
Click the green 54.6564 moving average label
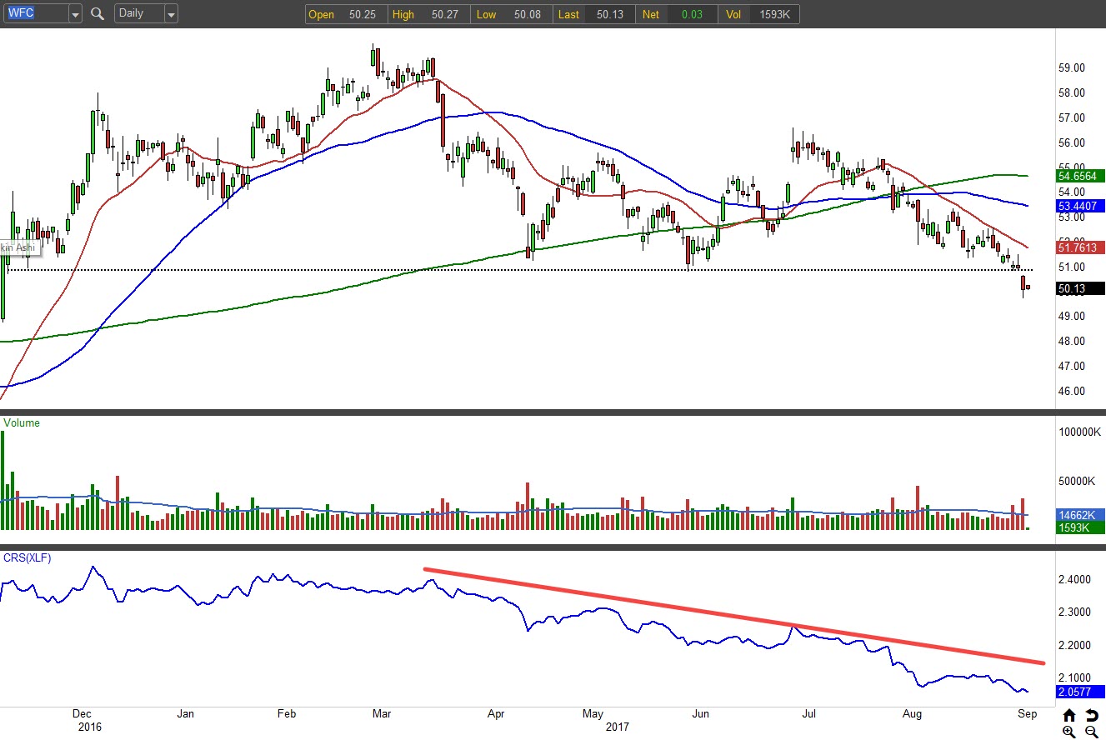click(x=1080, y=176)
